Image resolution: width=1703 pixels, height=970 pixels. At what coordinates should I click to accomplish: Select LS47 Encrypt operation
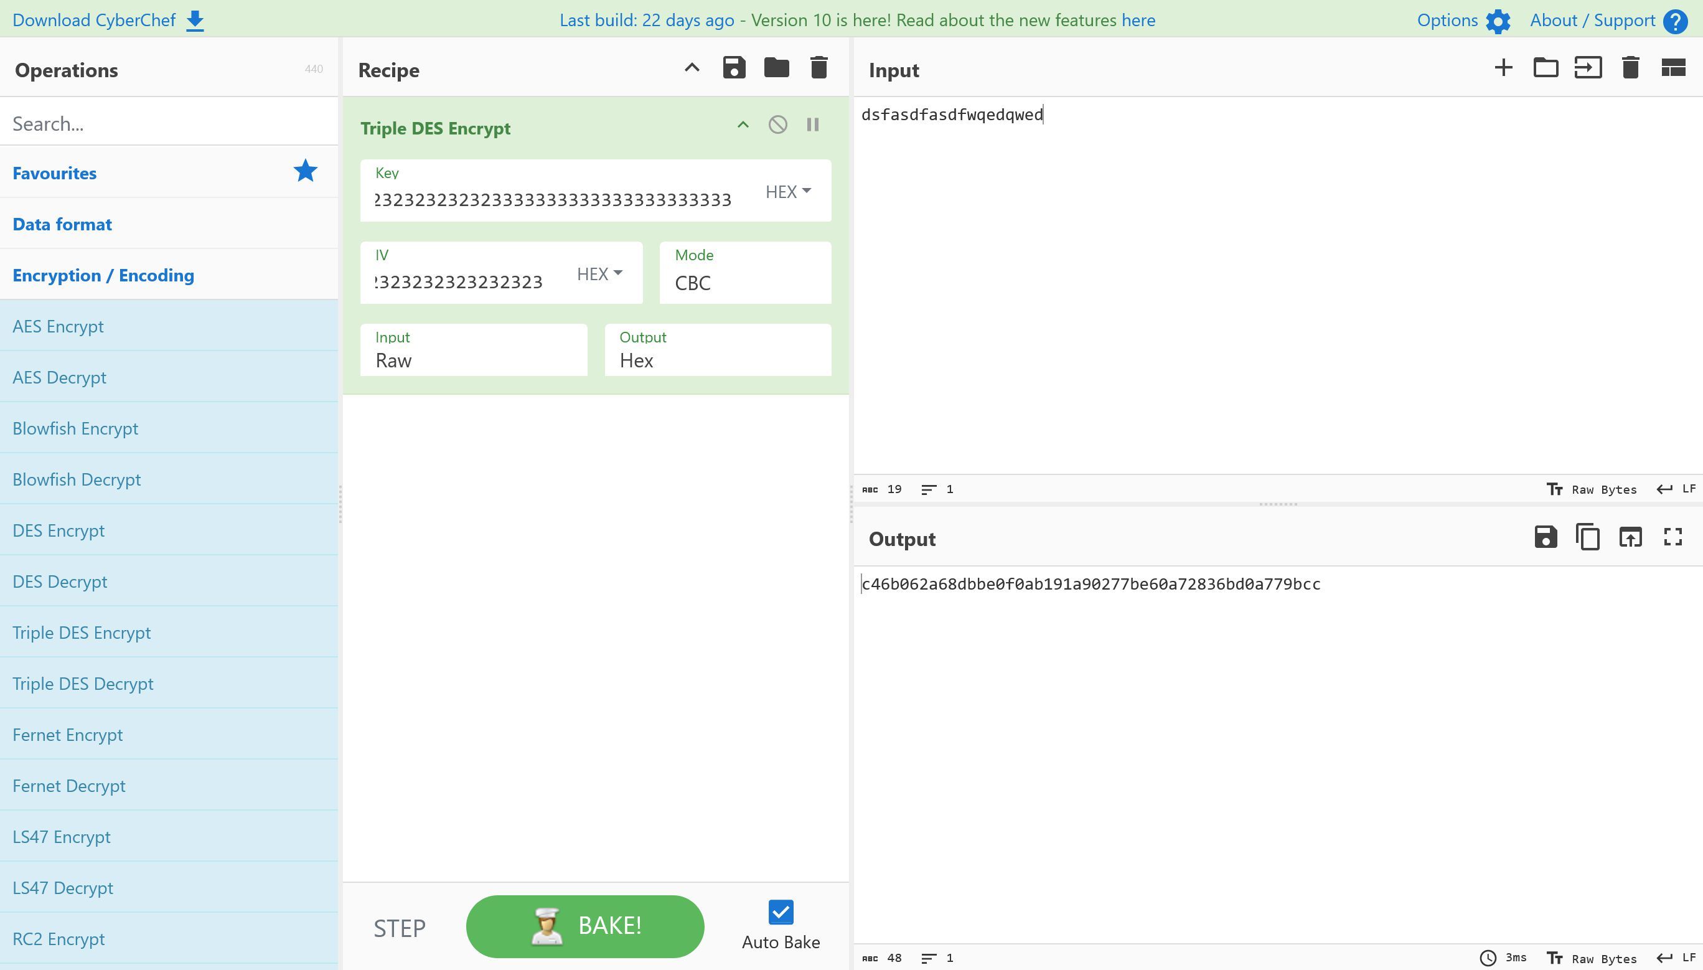click(169, 837)
